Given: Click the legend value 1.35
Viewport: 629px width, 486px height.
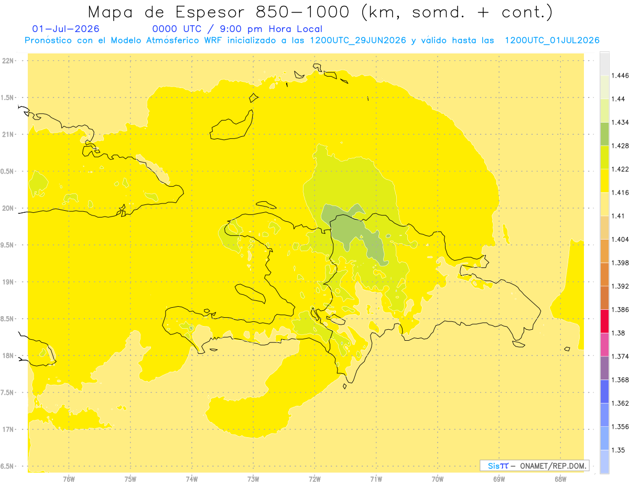Looking at the screenshot, I should 618,450.
